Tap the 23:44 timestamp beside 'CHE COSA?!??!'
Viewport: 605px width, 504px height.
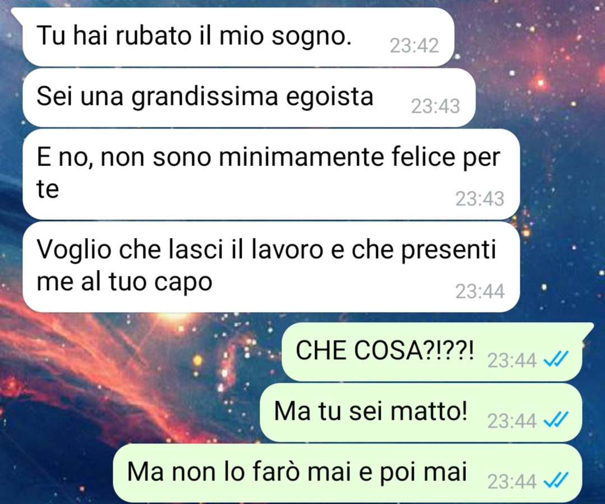tap(511, 360)
